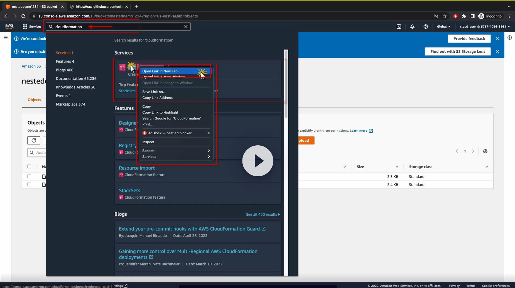Open the Services grid menu icon
The width and height of the screenshot is (515, 288).
(x=25, y=27)
